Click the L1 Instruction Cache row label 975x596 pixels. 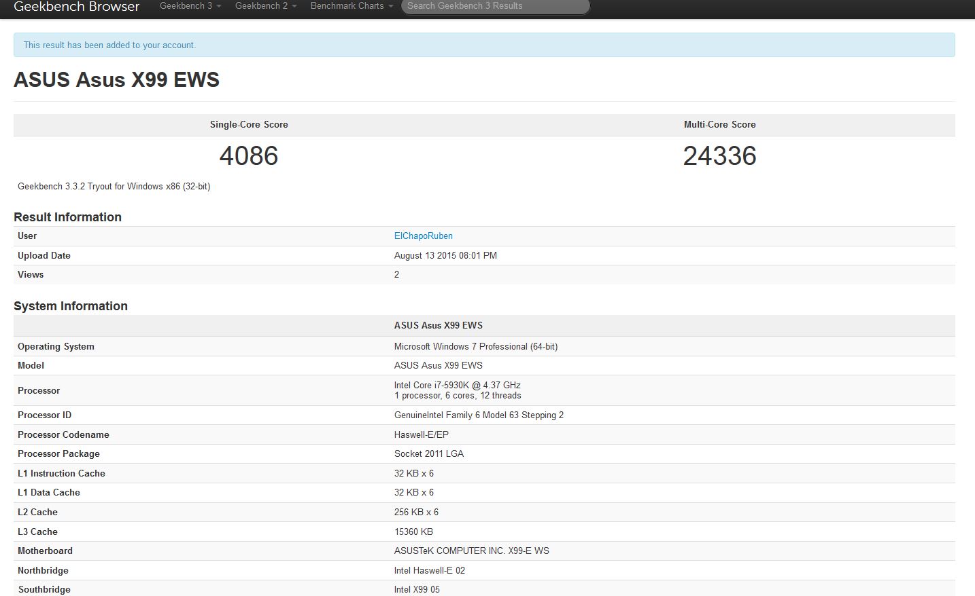click(x=61, y=473)
